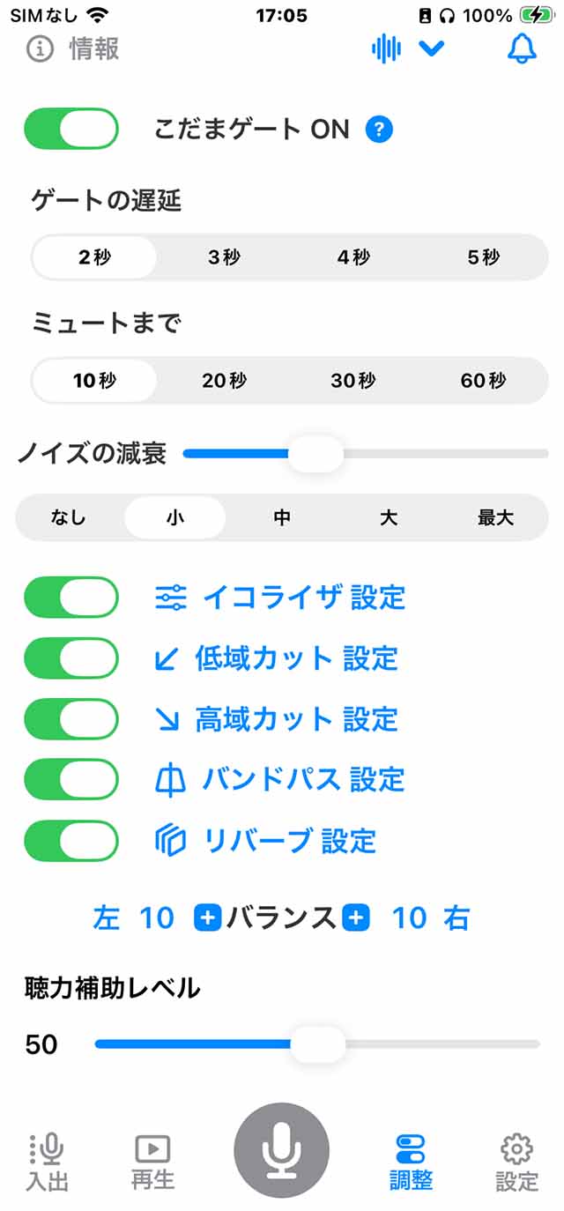Open 低域カット 設定 link
The width and height of the screenshot is (564, 1211).
[x=296, y=658]
